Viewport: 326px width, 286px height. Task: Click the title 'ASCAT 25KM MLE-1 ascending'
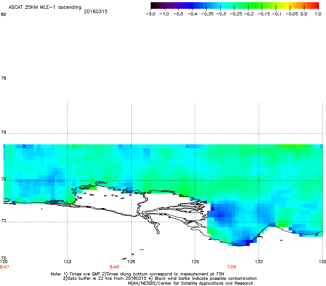click(x=45, y=7)
